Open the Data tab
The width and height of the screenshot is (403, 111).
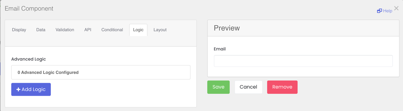pyautogui.click(x=41, y=30)
